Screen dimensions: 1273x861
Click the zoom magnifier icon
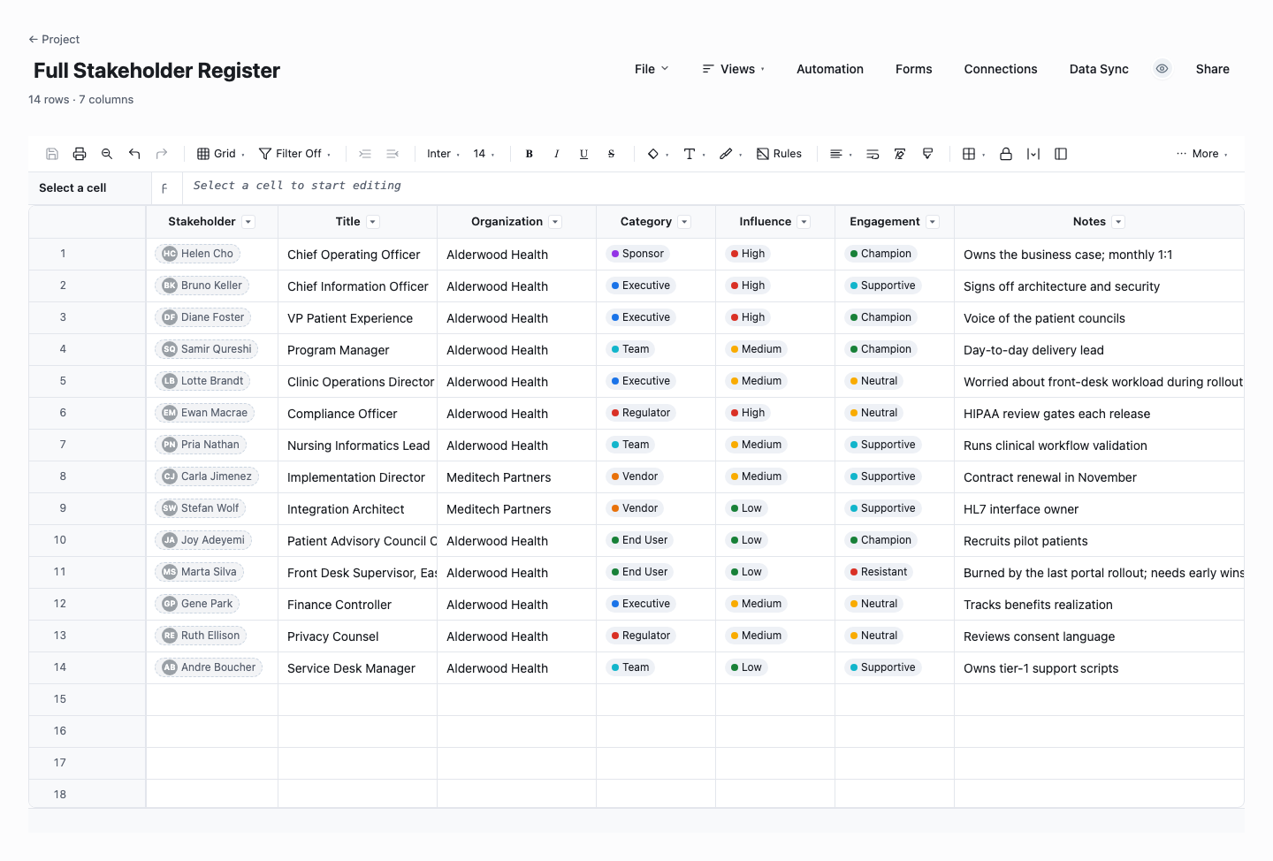pyautogui.click(x=107, y=154)
